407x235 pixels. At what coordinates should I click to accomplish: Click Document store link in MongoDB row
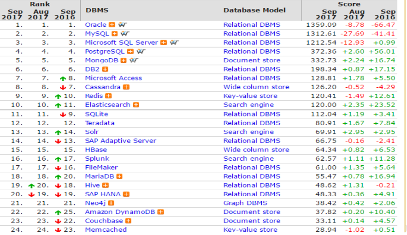pos(252,60)
